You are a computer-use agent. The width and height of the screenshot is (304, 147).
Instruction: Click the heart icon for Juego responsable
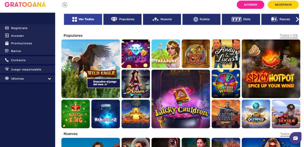coord(7,69)
